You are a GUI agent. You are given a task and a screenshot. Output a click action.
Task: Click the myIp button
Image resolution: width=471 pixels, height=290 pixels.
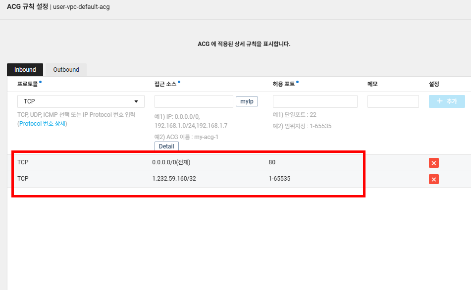click(247, 101)
